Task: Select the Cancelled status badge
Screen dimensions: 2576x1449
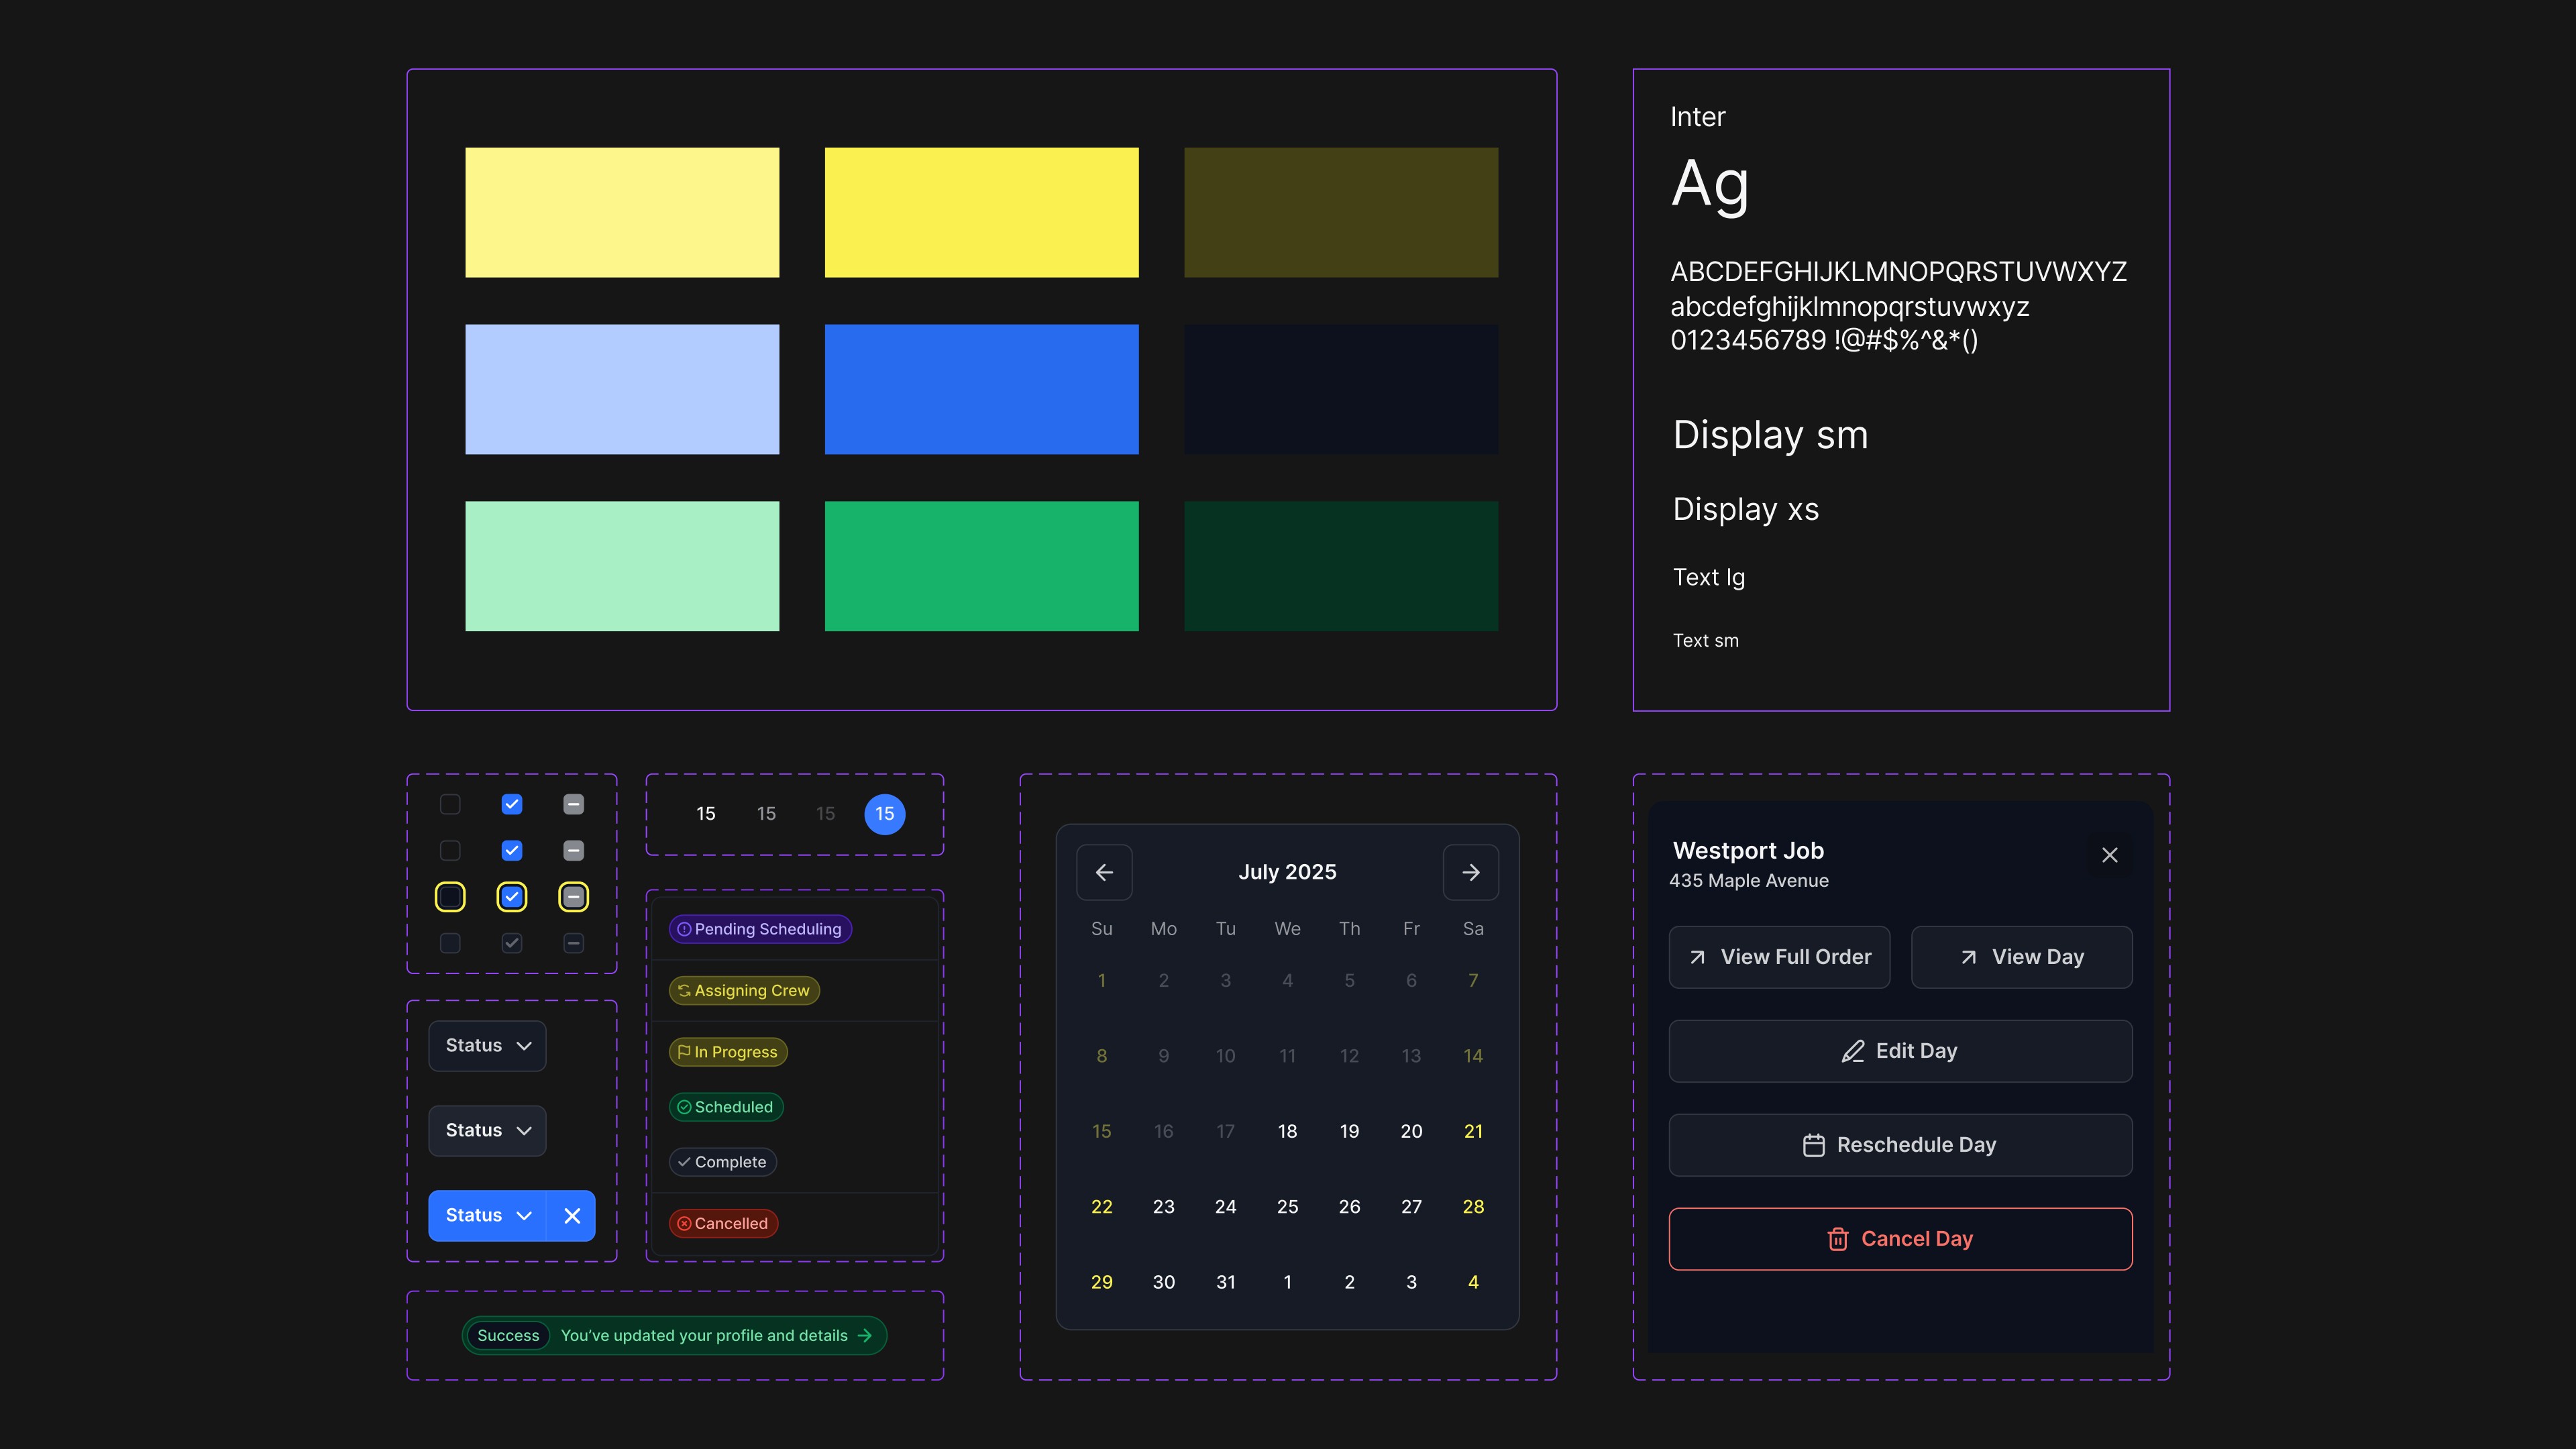Action: point(723,1223)
